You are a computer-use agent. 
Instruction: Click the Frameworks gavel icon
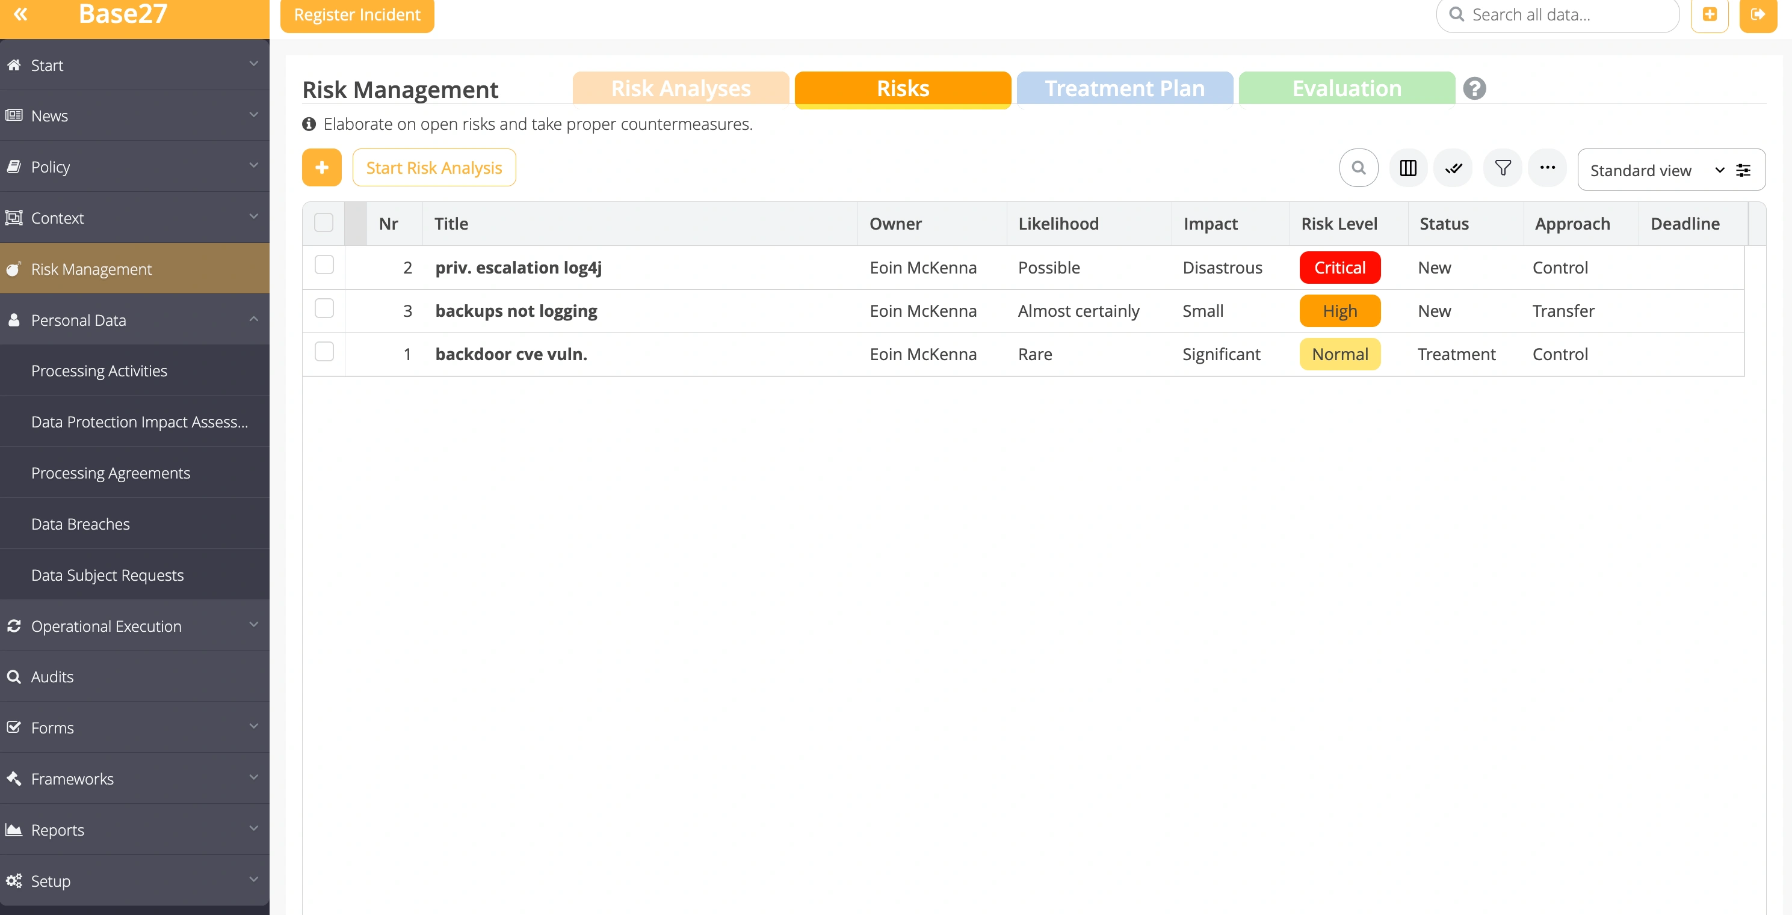coord(13,778)
